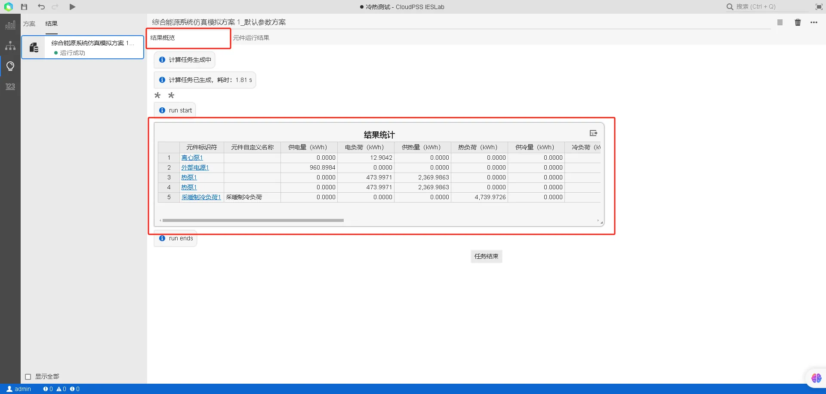The height and width of the screenshot is (394, 826).
Task: Open the 离心泵1 link
Action: click(x=192, y=158)
